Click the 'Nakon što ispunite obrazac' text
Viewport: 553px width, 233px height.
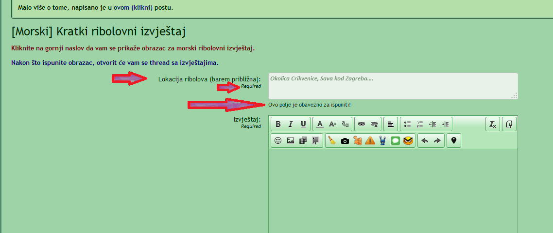coord(115,63)
